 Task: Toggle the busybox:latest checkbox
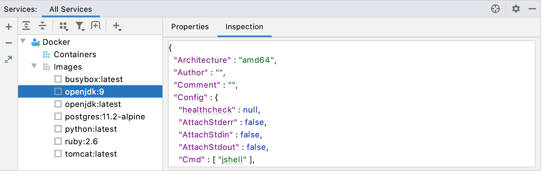click(x=58, y=79)
